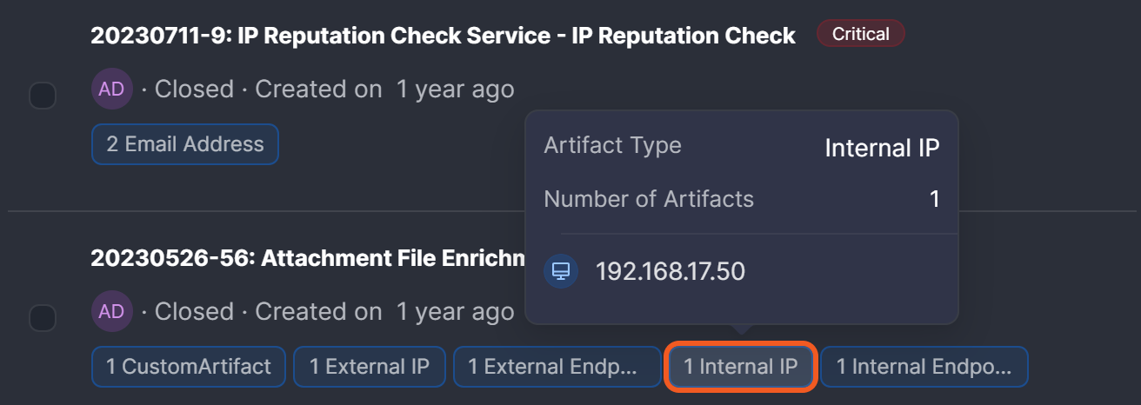Screen dimensions: 1141x405
Task: Select the 1 External IP tag
Action: pyautogui.click(x=370, y=367)
